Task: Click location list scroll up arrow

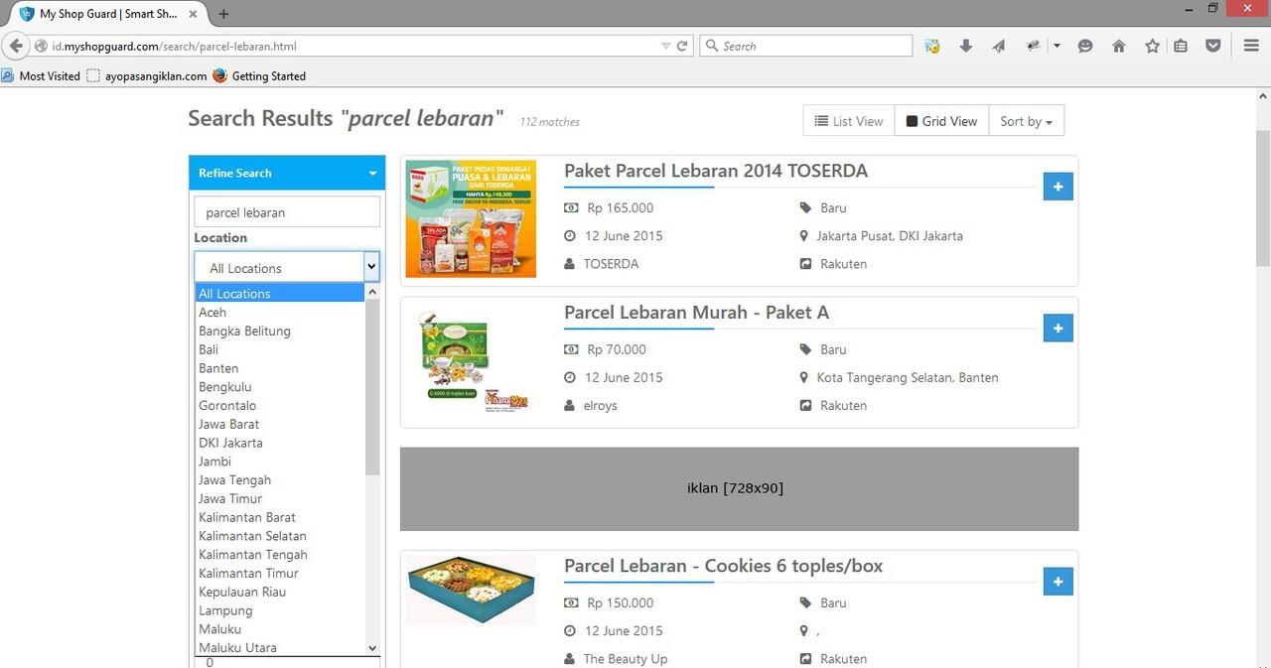Action: tap(372, 293)
